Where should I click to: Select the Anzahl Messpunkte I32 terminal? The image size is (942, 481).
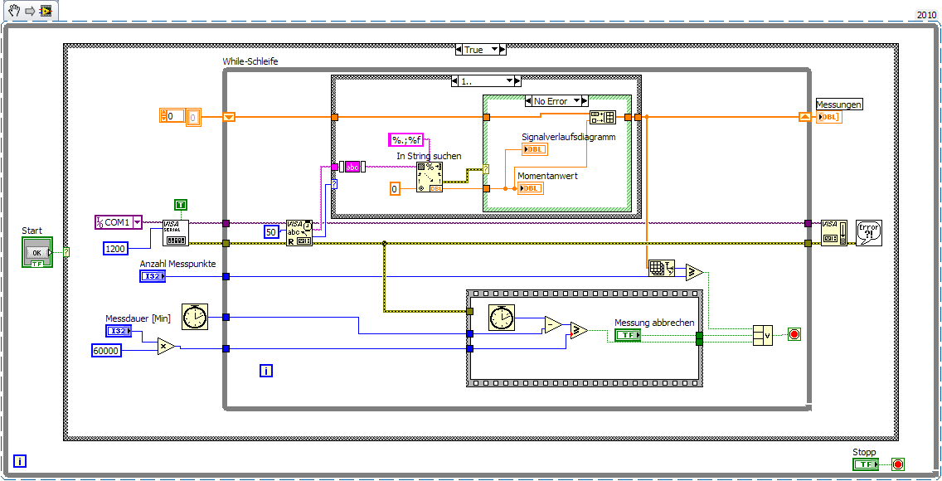[153, 276]
